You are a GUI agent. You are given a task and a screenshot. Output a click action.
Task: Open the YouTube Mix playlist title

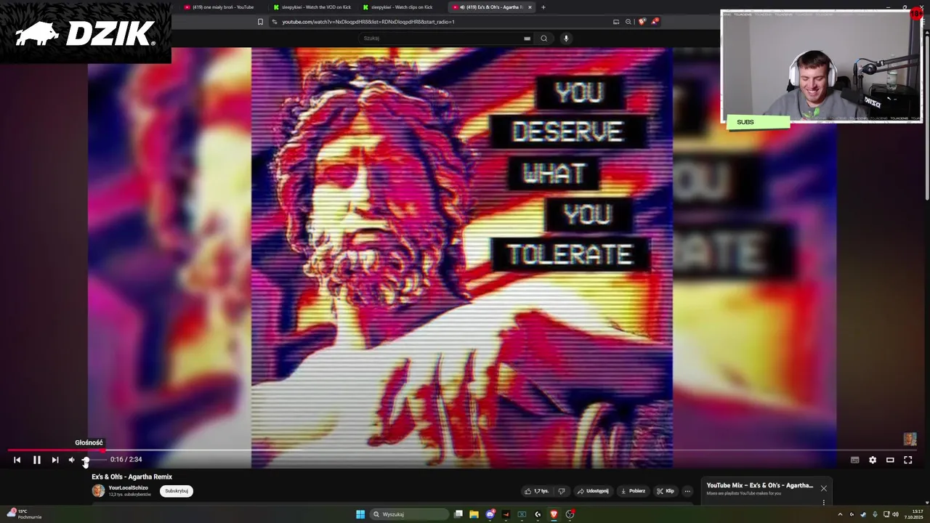[760, 485]
